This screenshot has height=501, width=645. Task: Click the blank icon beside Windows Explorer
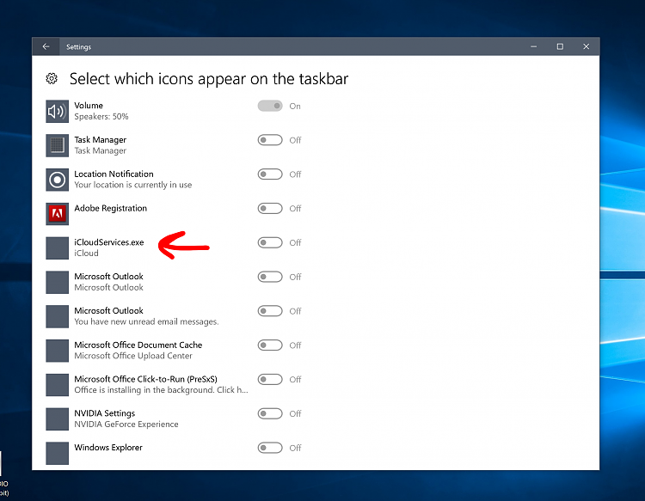pyautogui.click(x=57, y=453)
